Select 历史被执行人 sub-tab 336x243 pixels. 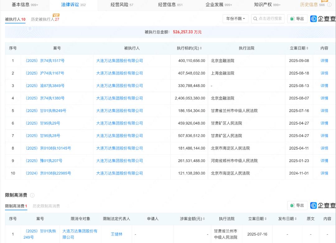[44, 19]
